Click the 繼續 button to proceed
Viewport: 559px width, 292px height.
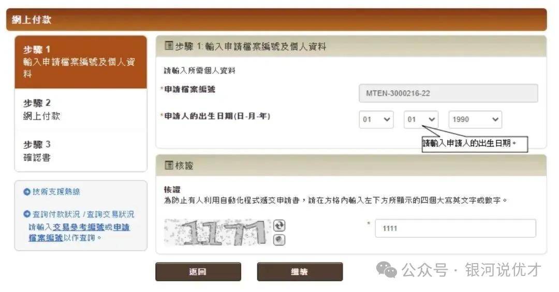300,272
